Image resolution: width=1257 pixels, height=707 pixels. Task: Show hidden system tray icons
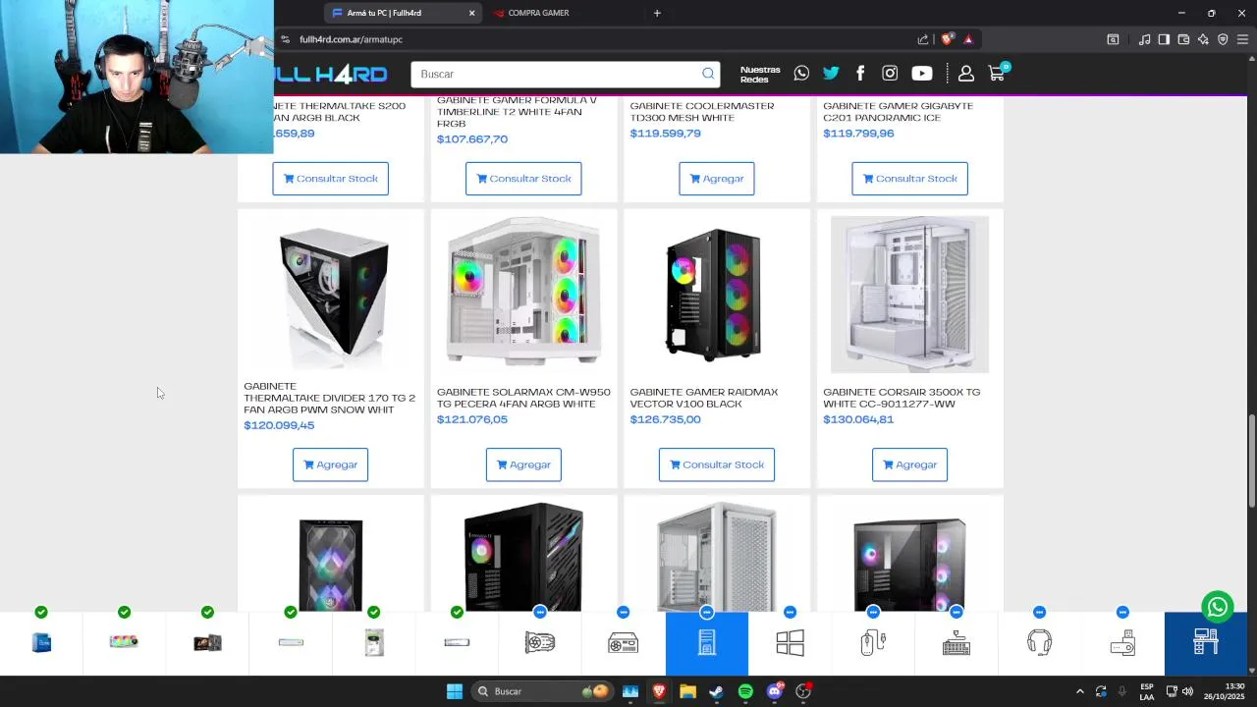tap(1080, 691)
